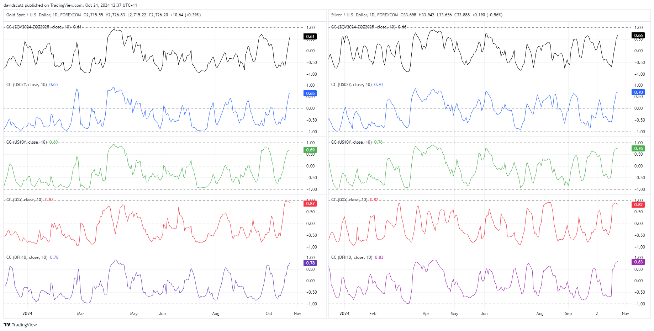Click the Apr label on Silver time axis

point(426,314)
